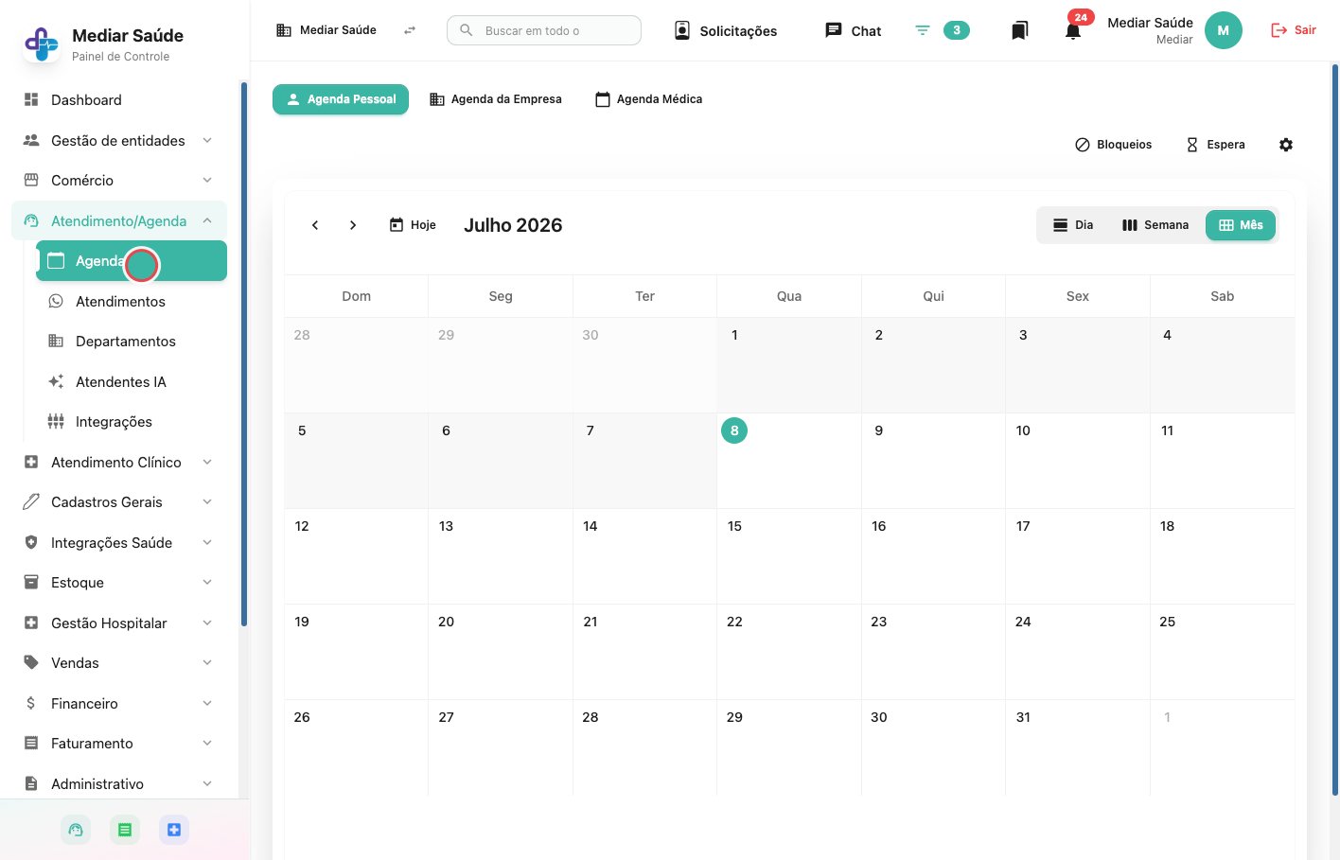Open the Agenda Médica tab
Viewport: 1340px width, 860px height.
[649, 99]
